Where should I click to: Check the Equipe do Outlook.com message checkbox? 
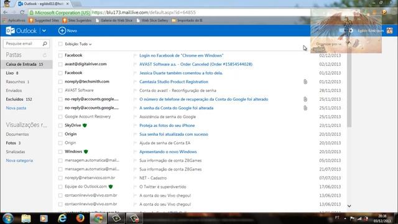pyautogui.click(x=60, y=187)
